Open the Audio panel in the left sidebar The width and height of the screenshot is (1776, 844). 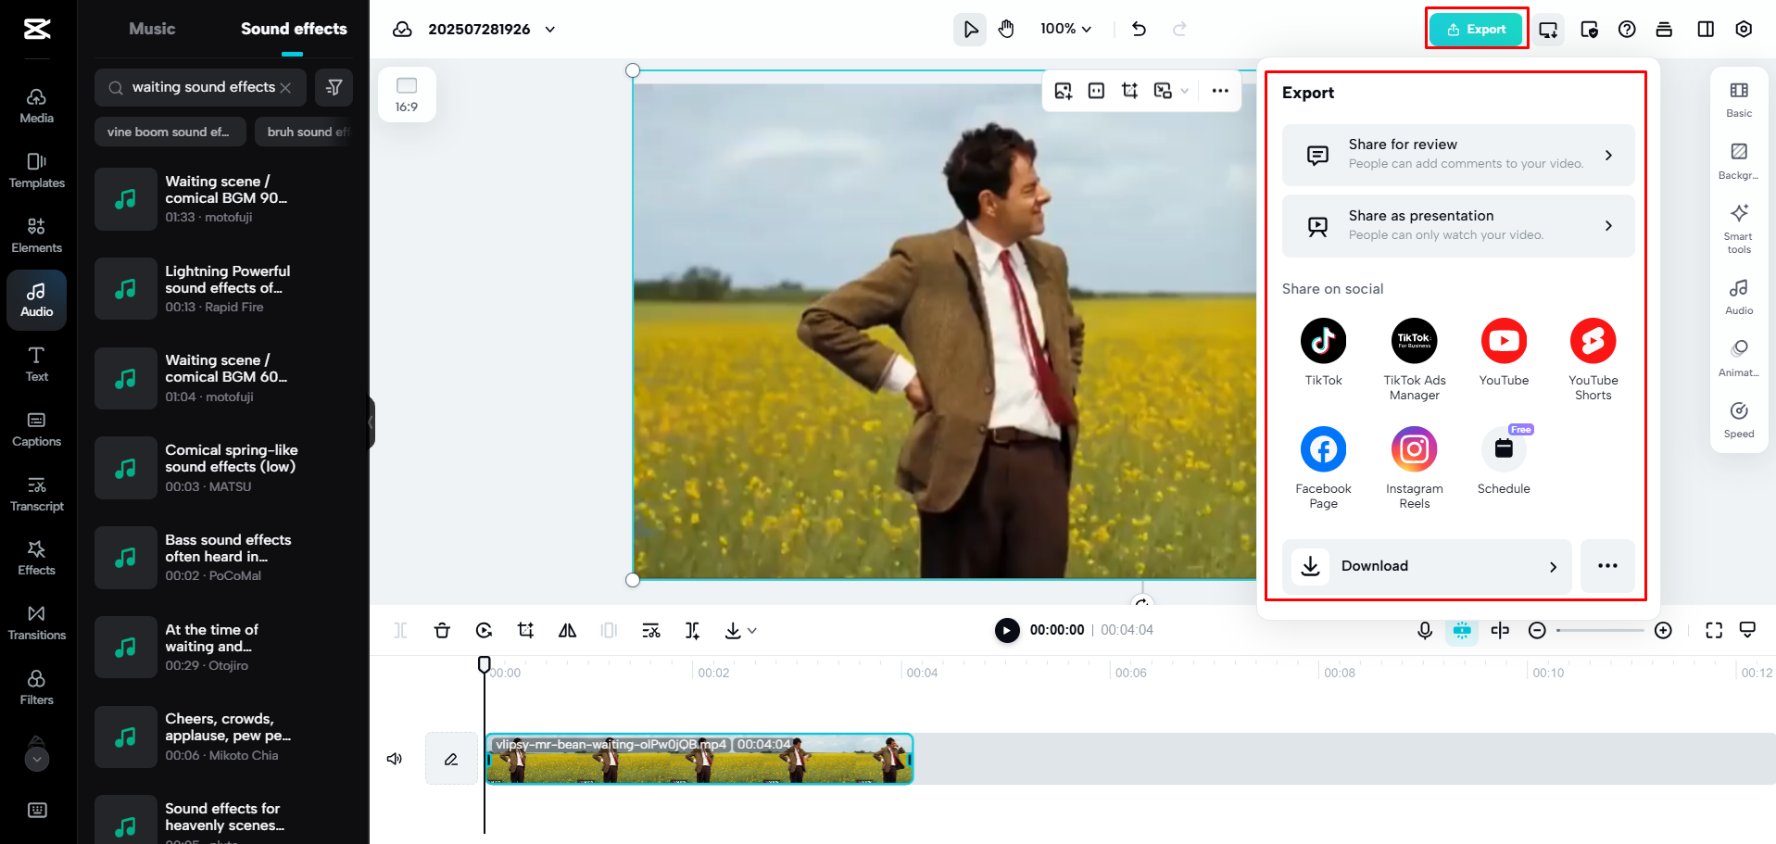coord(36,299)
